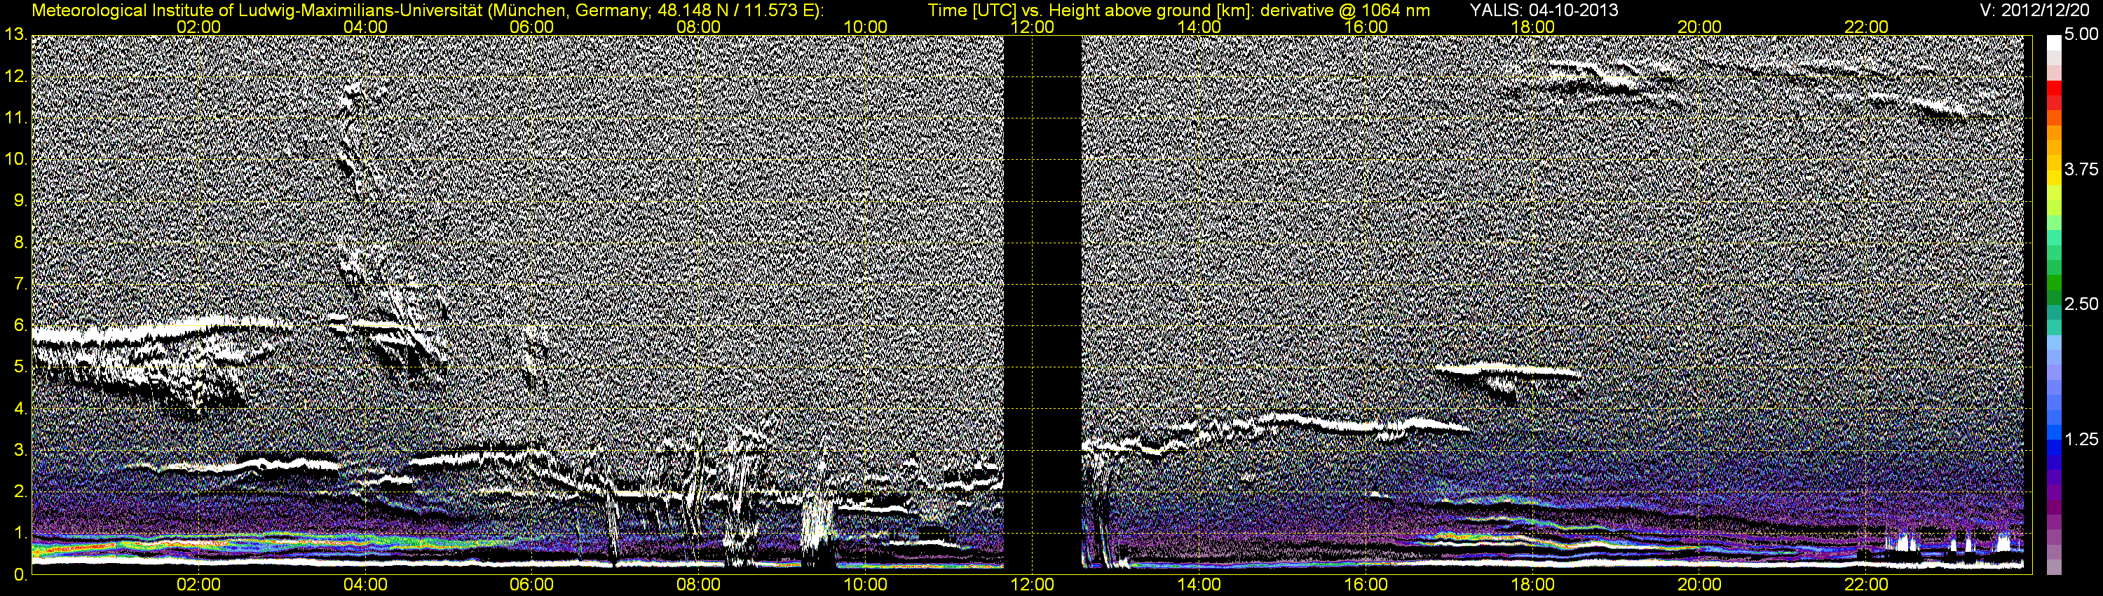Viewport: 2103px width, 596px height.
Task: Click the height axis label 11
Action: tap(15, 118)
